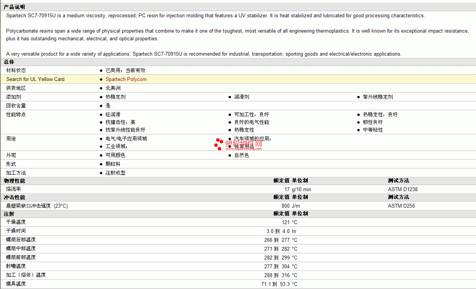
Task: Click the 性能特点 row label
Action: [x=16, y=114]
